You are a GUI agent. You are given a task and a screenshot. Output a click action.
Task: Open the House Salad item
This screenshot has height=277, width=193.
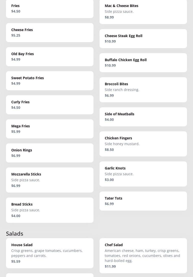[x=50, y=253]
